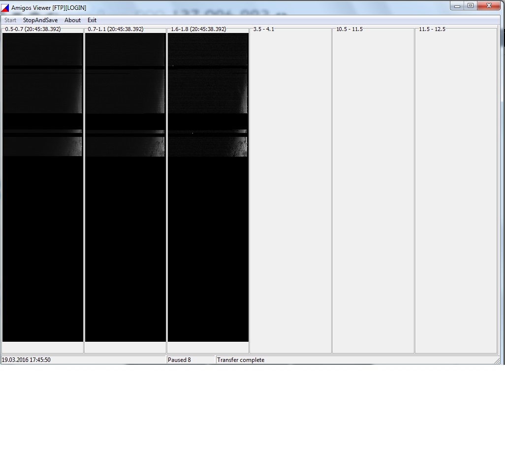The image size is (505, 454).
Task: Click the Amigos Viewer [FTP][LOGIN] title text
Action: 49,7
